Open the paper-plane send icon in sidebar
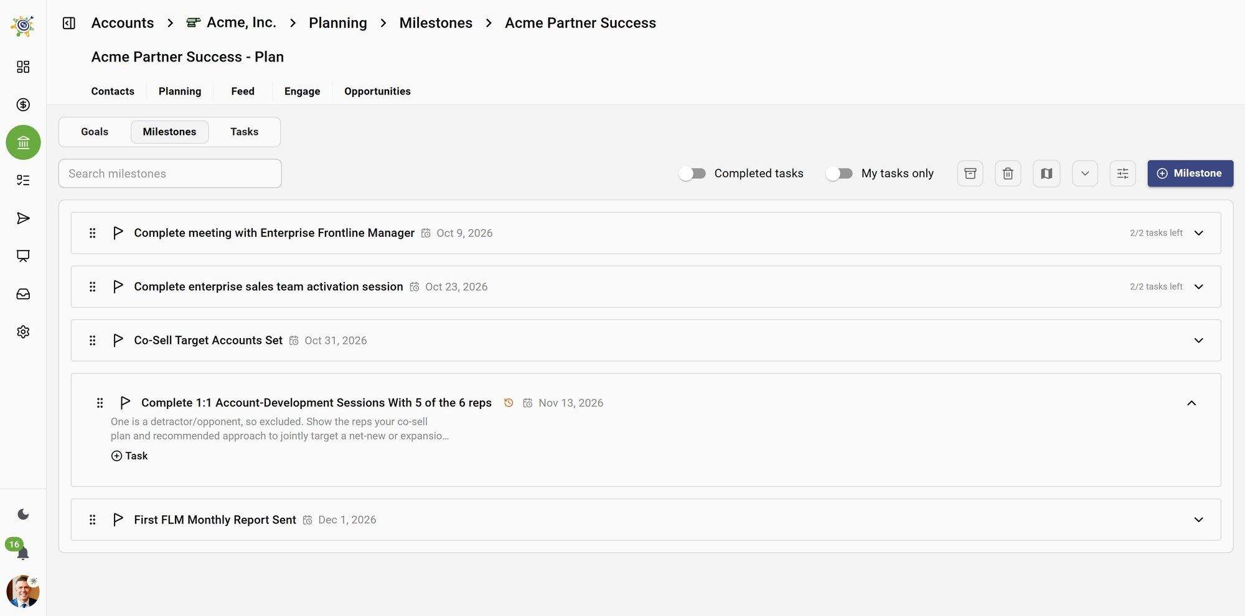Viewport: 1245px width, 616px height. 23,218
